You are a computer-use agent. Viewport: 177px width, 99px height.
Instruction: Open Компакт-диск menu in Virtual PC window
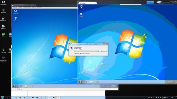(27, 8)
